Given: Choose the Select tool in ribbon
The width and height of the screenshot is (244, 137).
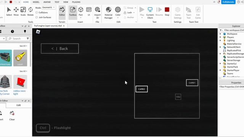Looking at the screenshot, I should pyautogui.click(x=9, y=11).
